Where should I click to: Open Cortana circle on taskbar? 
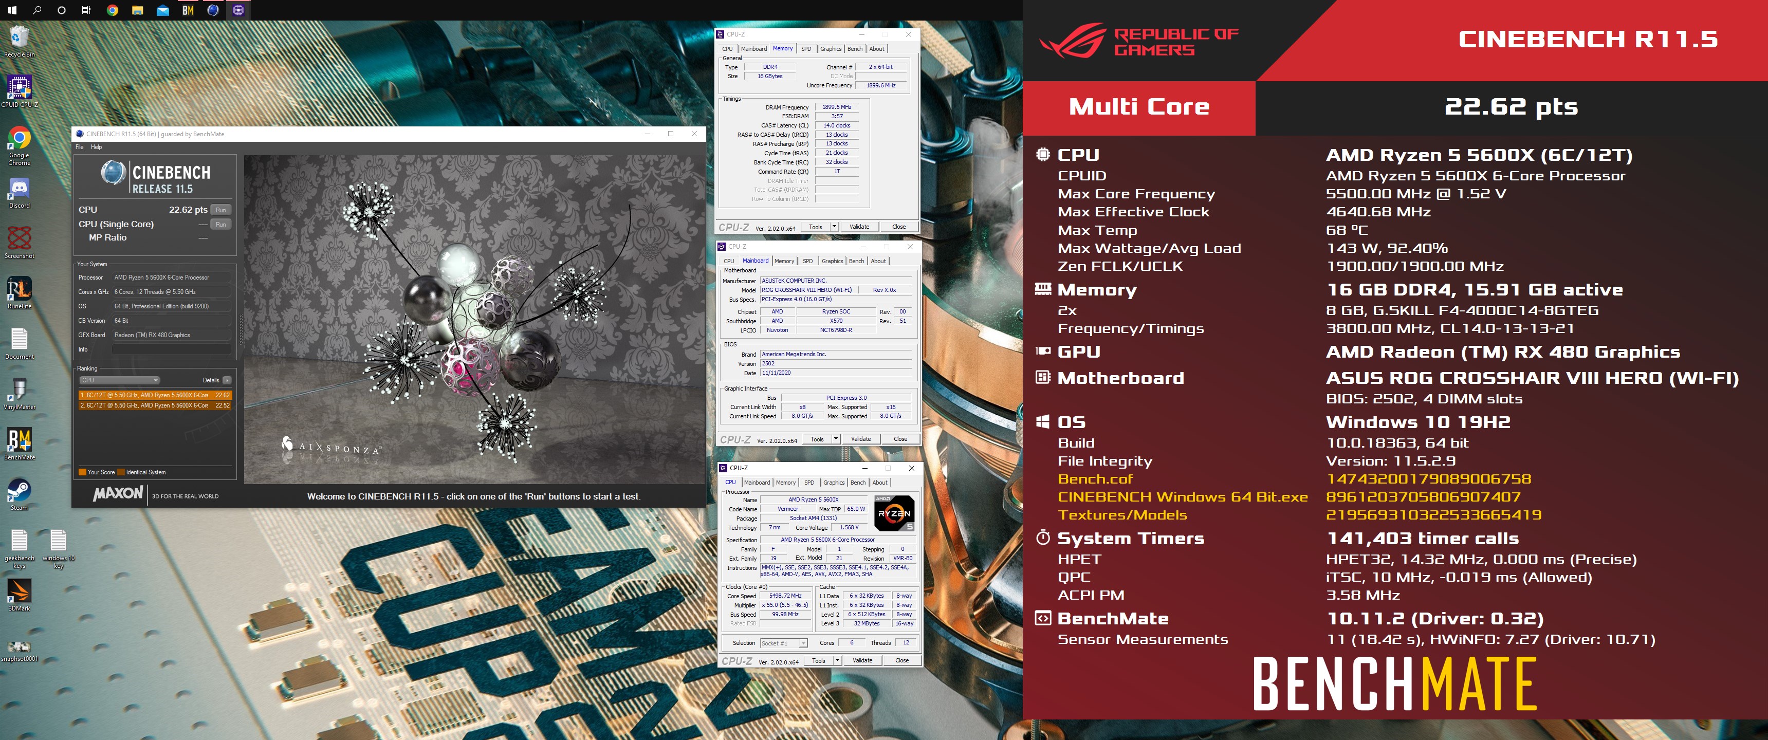(x=62, y=10)
